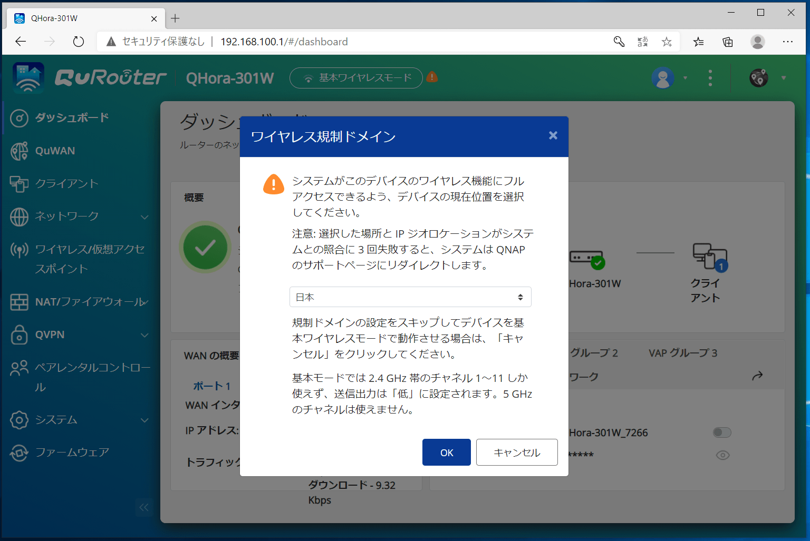Click the share arrow icon in wireless panel
Viewport: 810px width, 541px height.
[x=757, y=376]
